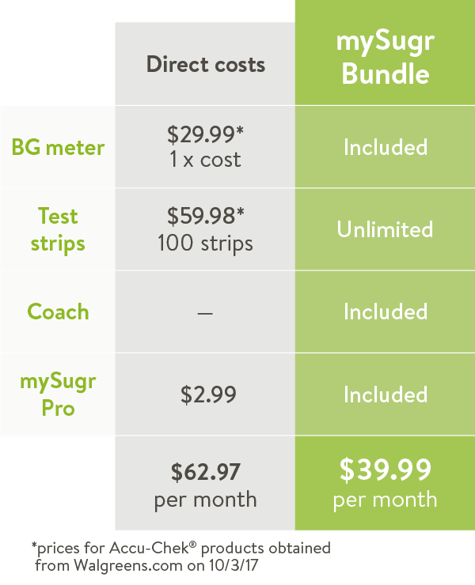Select the Direct costs column header

tap(205, 65)
